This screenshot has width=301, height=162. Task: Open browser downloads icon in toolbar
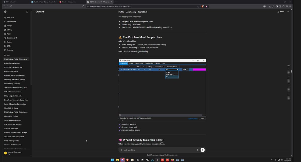(270, 6)
